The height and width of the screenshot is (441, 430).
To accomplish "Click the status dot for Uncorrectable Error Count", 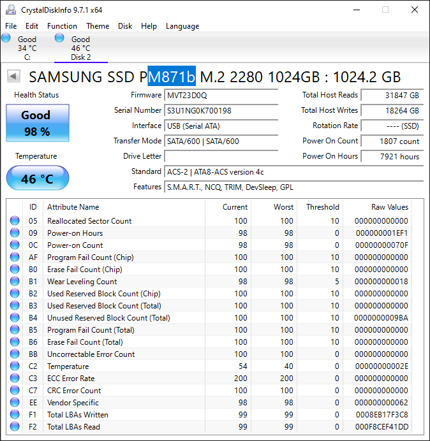I will point(15,354).
